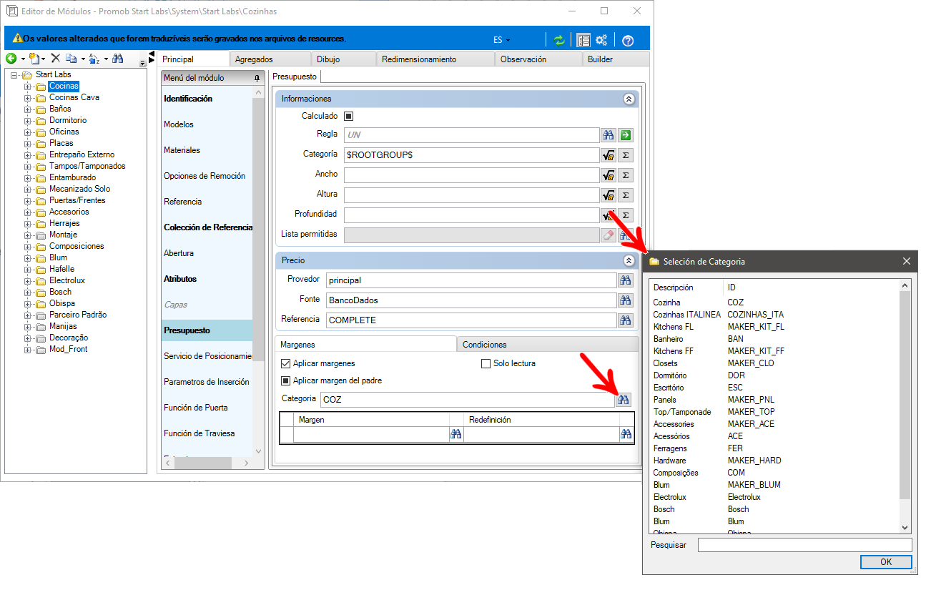Viewport: 931px width, 590px height.
Task: Expand the Baños folder in the tree
Action: 28,109
